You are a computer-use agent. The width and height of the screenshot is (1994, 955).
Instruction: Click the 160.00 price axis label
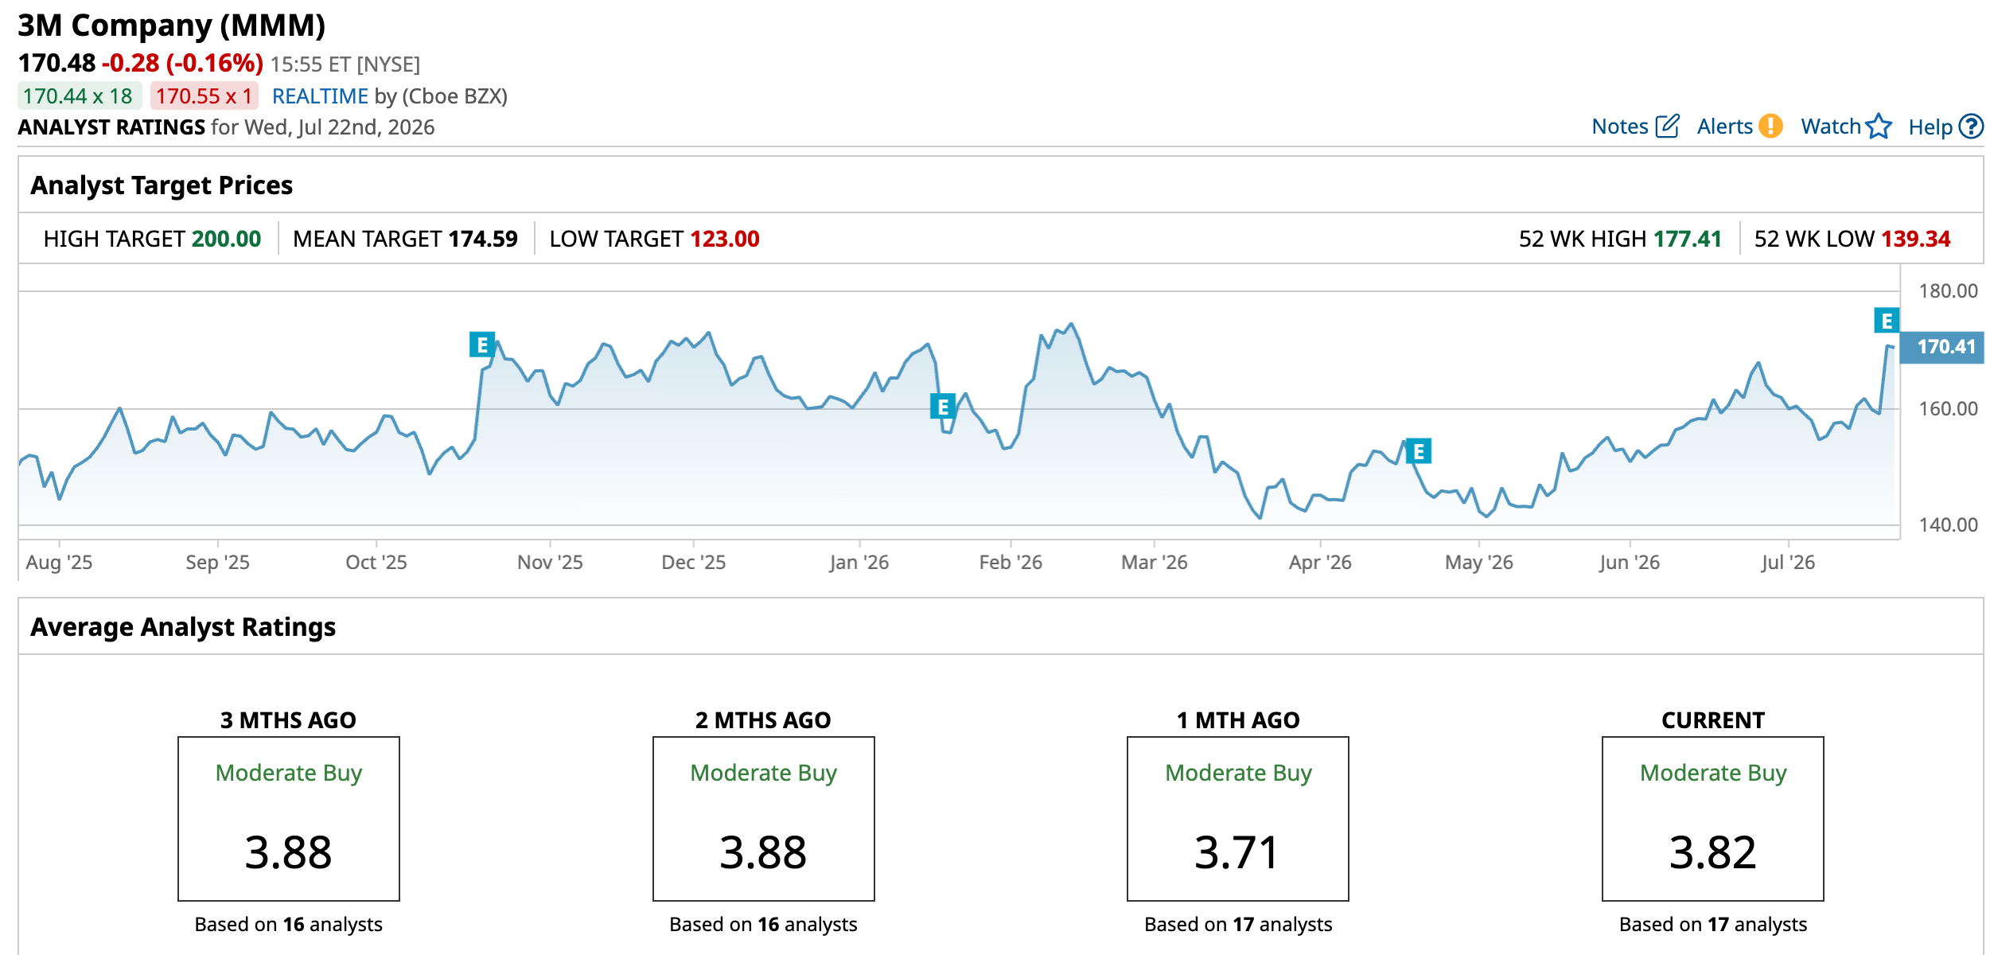coord(1948,409)
